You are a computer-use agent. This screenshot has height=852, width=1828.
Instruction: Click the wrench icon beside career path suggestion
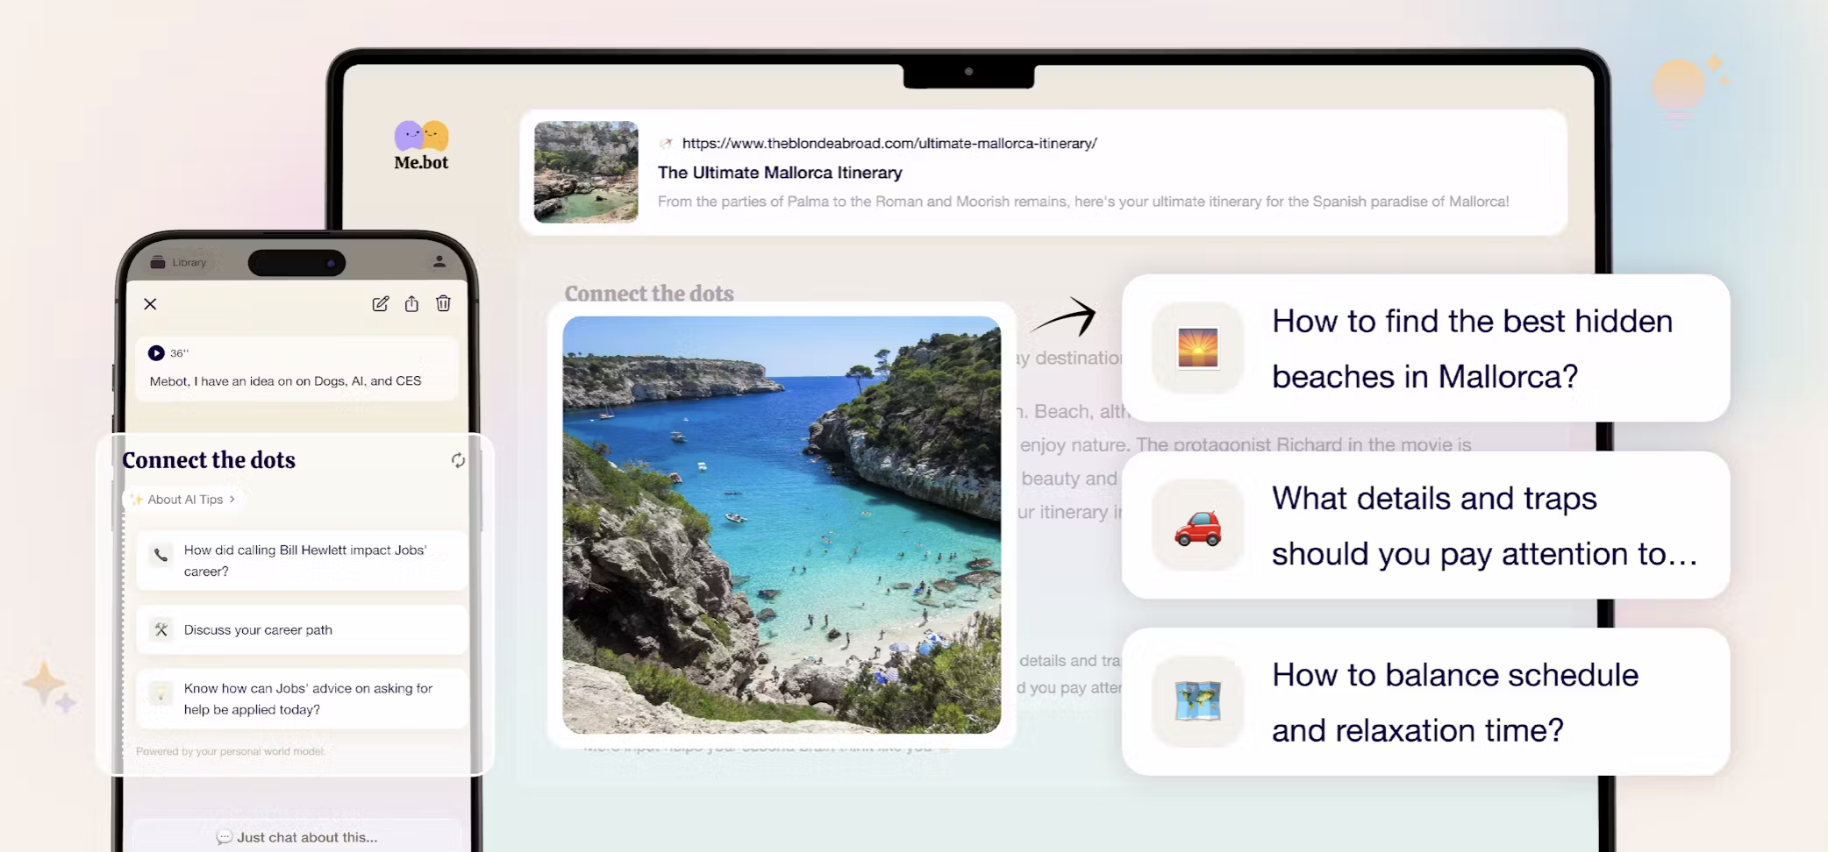coord(161,628)
